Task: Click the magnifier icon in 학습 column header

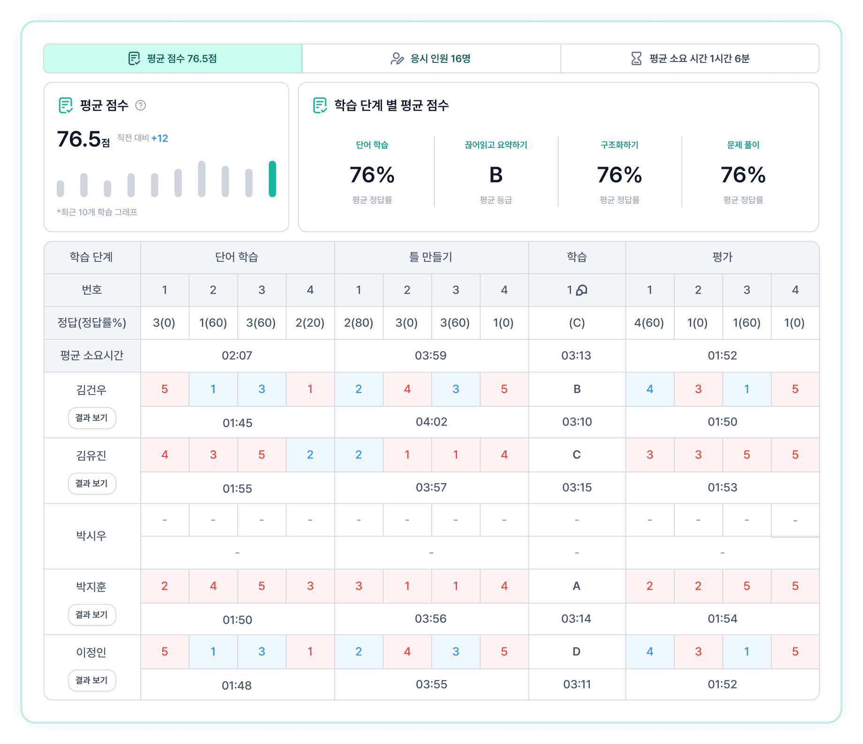Action: (x=581, y=290)
